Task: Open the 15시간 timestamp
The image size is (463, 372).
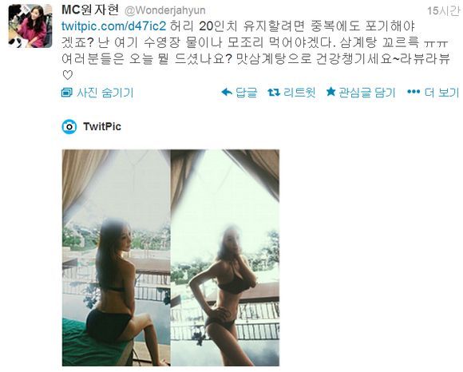Action: (x=444, y=11)
